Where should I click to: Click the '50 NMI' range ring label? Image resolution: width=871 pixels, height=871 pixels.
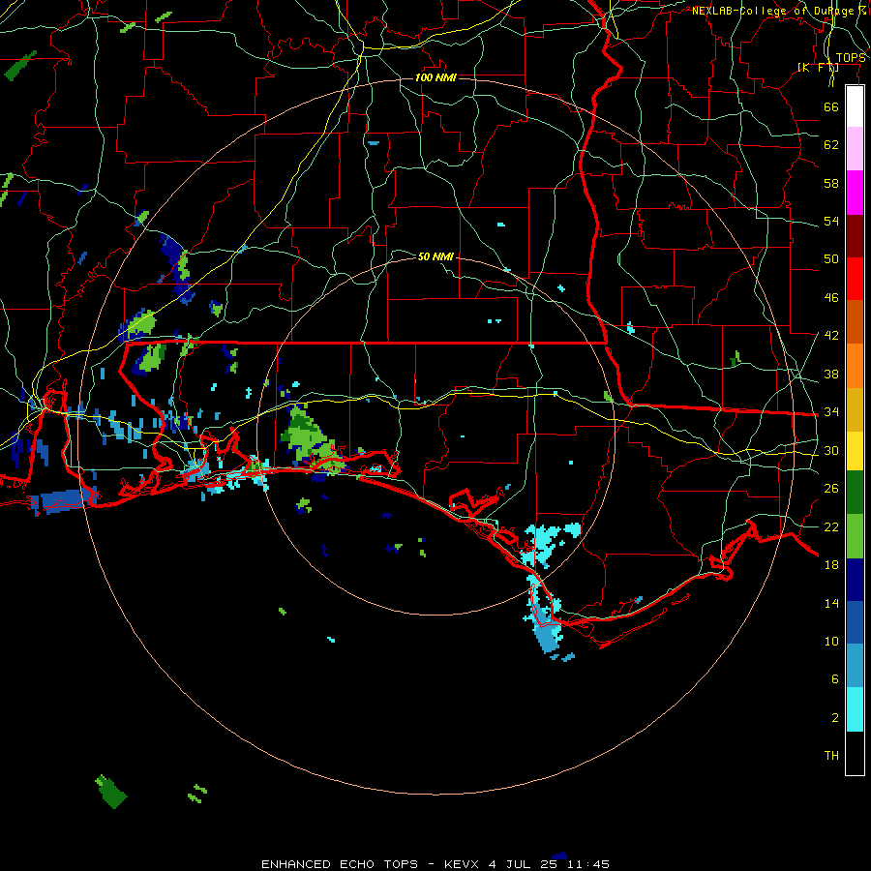435,256
